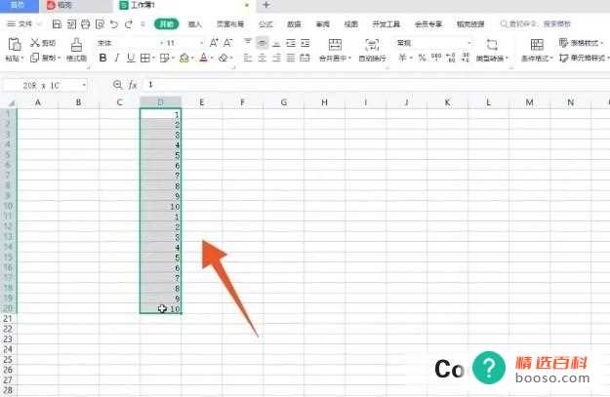Open the 文件 (File) menu
Screen dimensions: 610x397
[x=23, y=22]
